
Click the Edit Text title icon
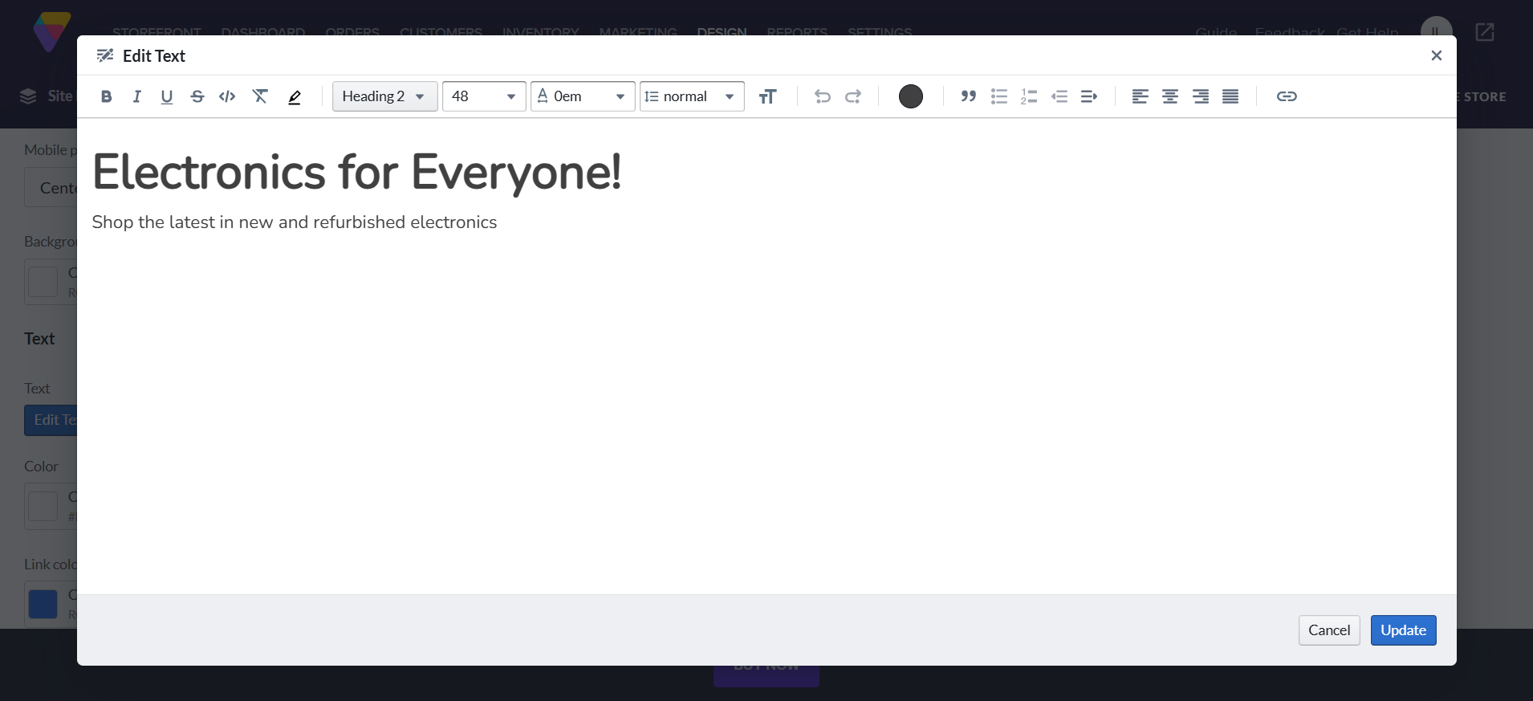coord(105,55)
